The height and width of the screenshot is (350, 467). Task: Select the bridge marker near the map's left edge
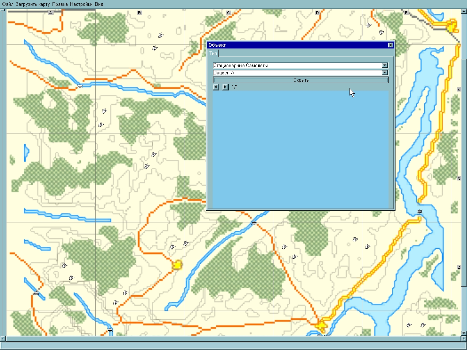point(36,293)
